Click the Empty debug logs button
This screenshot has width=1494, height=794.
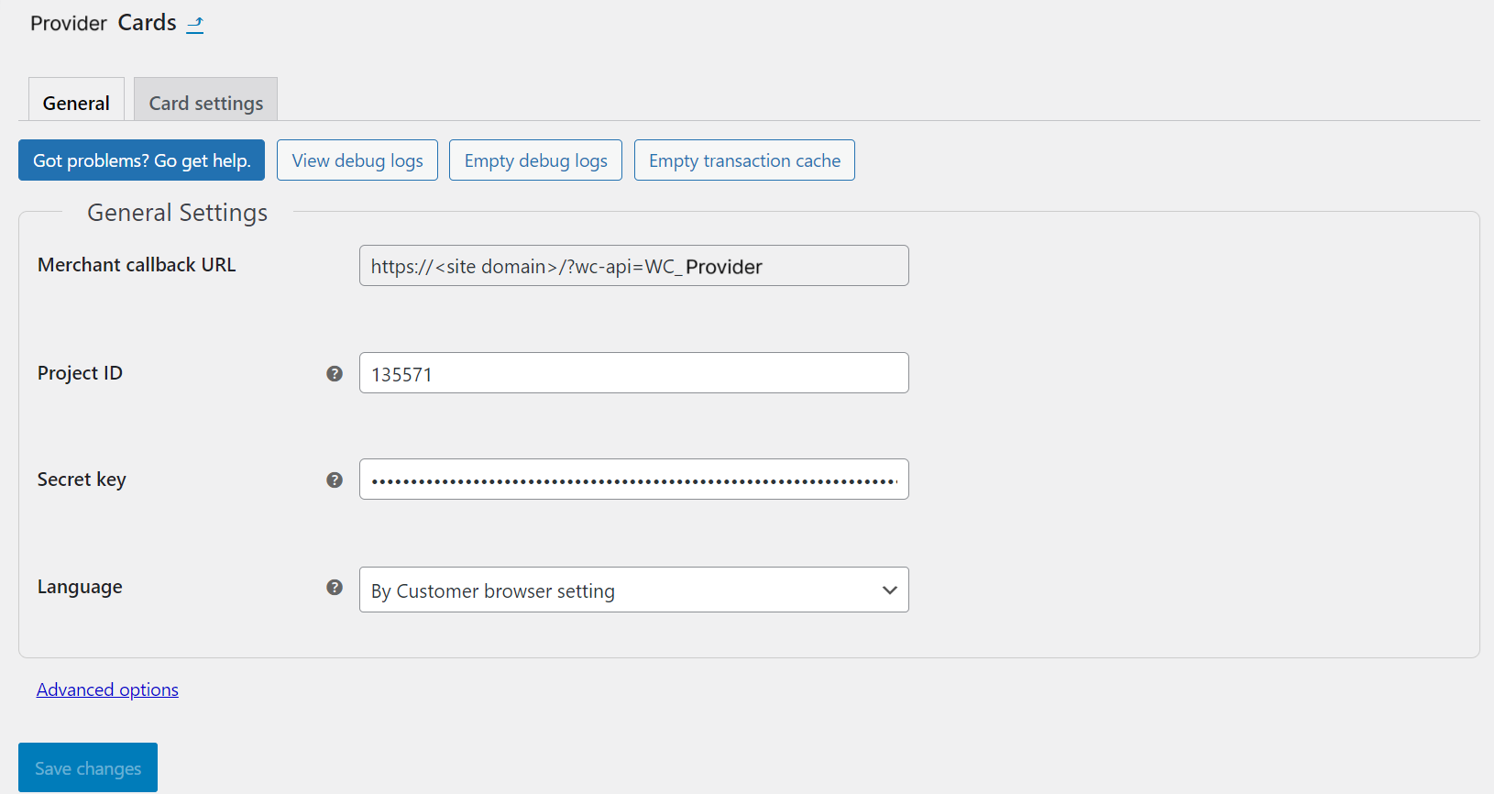pos(535,160)
